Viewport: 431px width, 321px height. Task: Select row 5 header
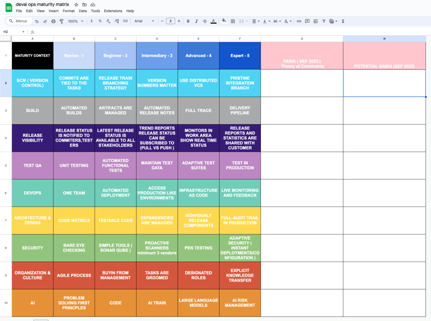6,166
